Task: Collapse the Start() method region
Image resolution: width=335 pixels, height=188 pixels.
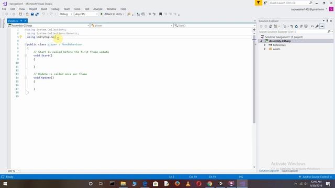Action: [26, 55]
